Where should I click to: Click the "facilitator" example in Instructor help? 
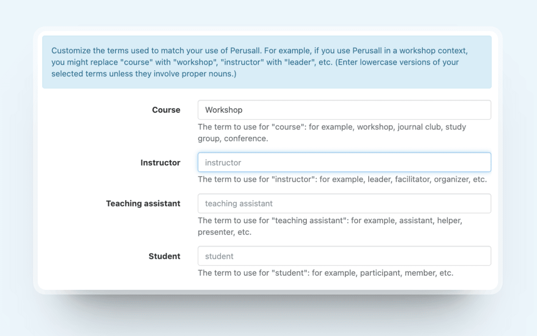pyautogui.click(x=412, y=180)
